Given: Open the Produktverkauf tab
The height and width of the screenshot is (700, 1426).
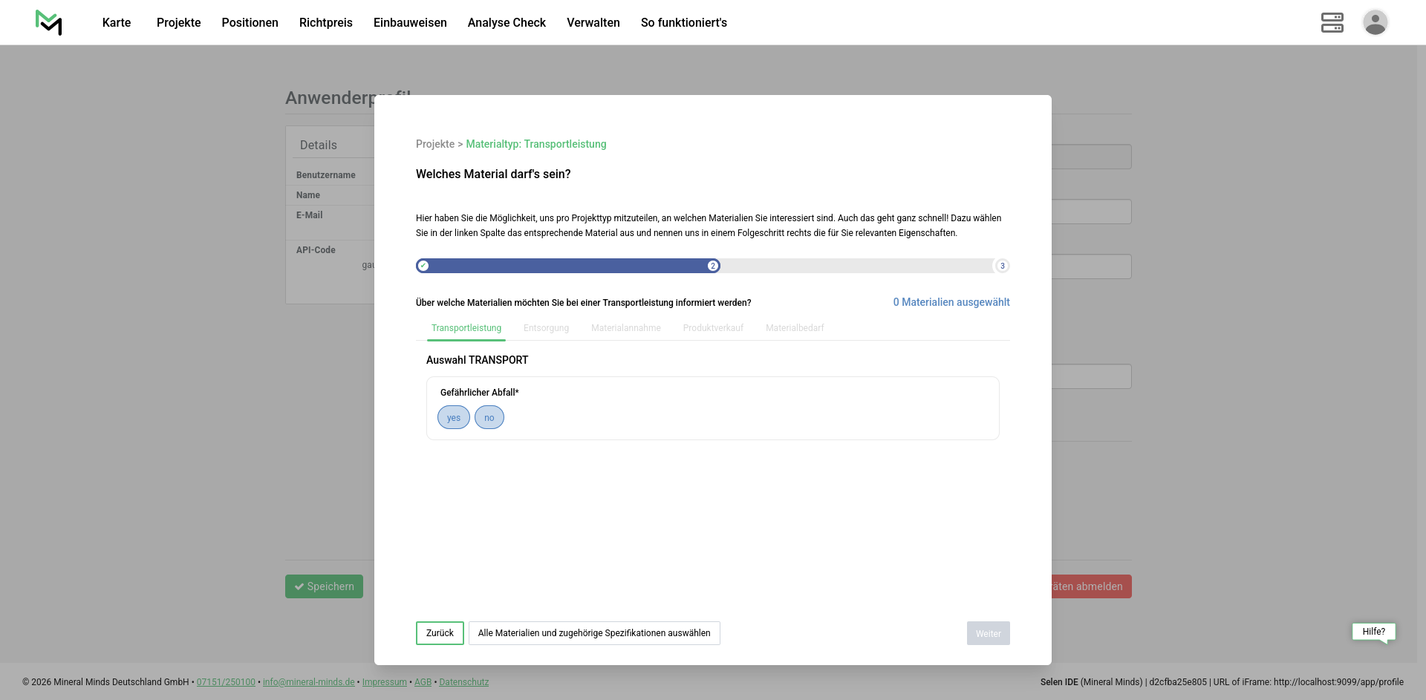Looking at the screenshot, I should pos(713,328).
